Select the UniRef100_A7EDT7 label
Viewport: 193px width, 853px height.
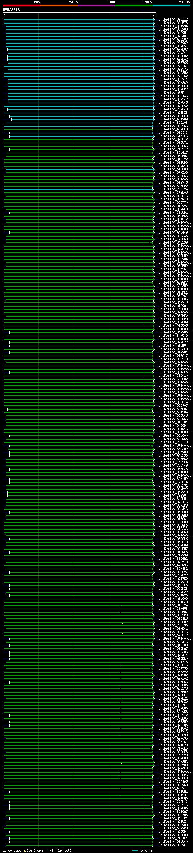173,635
